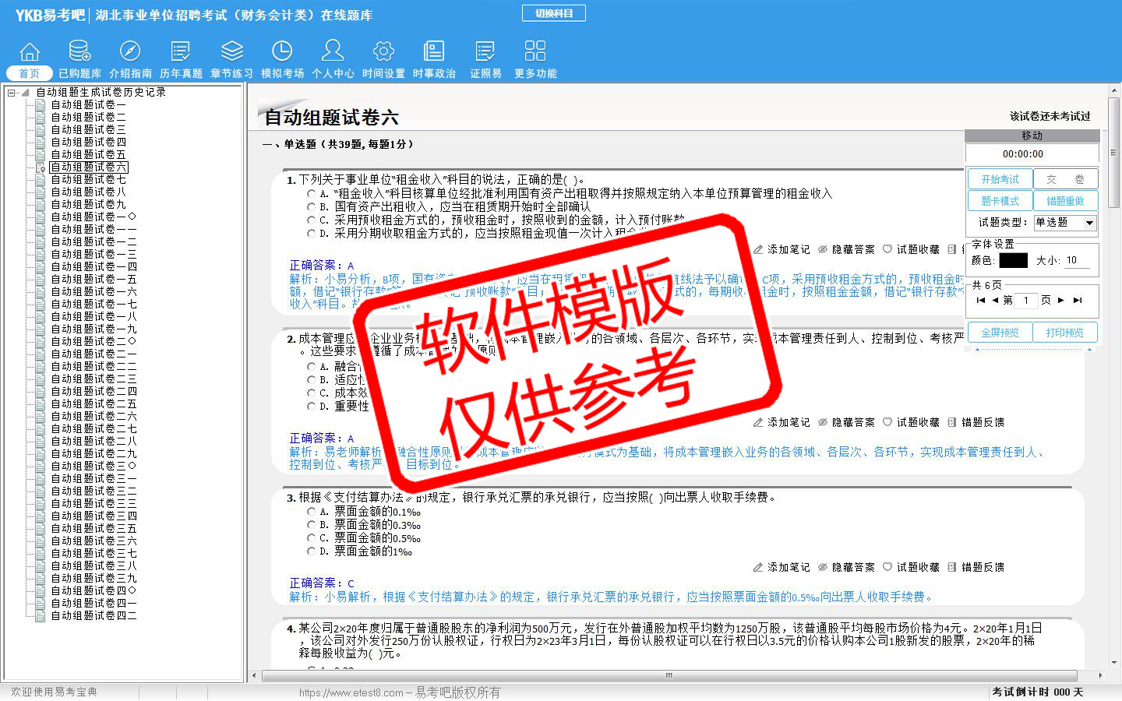Select option A for question 1

(312, 194)
